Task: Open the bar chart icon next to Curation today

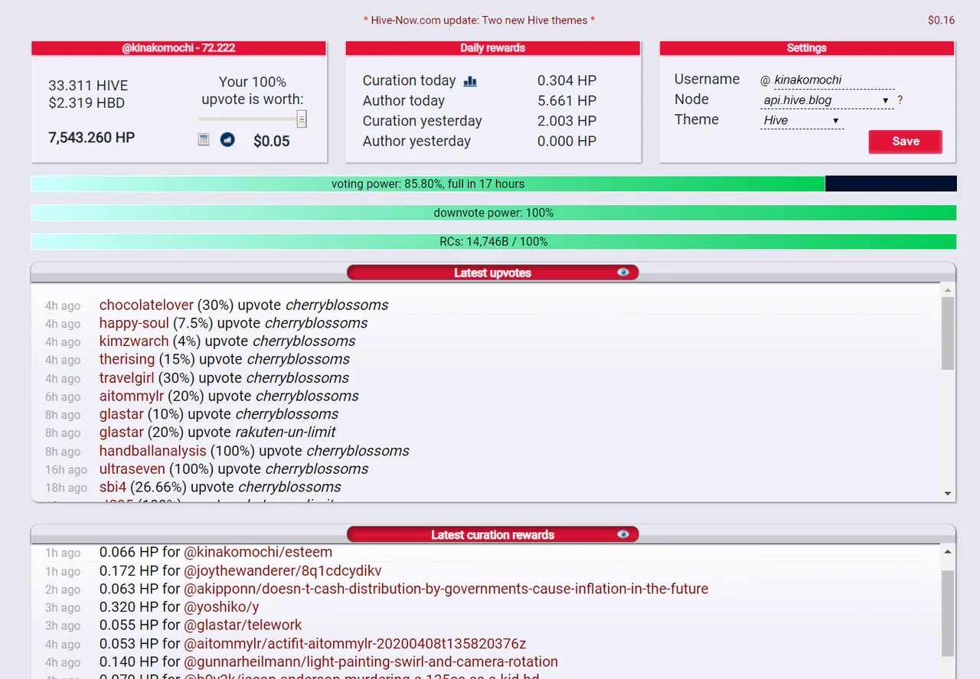Action: pos(470,81)
